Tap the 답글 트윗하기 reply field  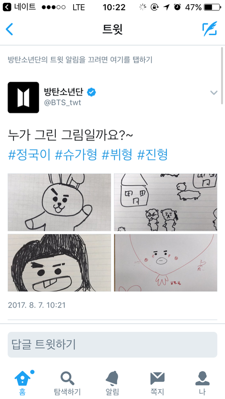tap(112, 345)
